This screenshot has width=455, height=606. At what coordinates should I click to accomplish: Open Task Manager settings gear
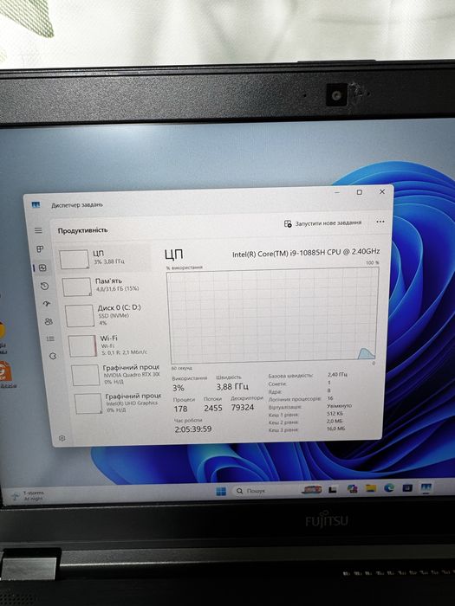point(62,438)
